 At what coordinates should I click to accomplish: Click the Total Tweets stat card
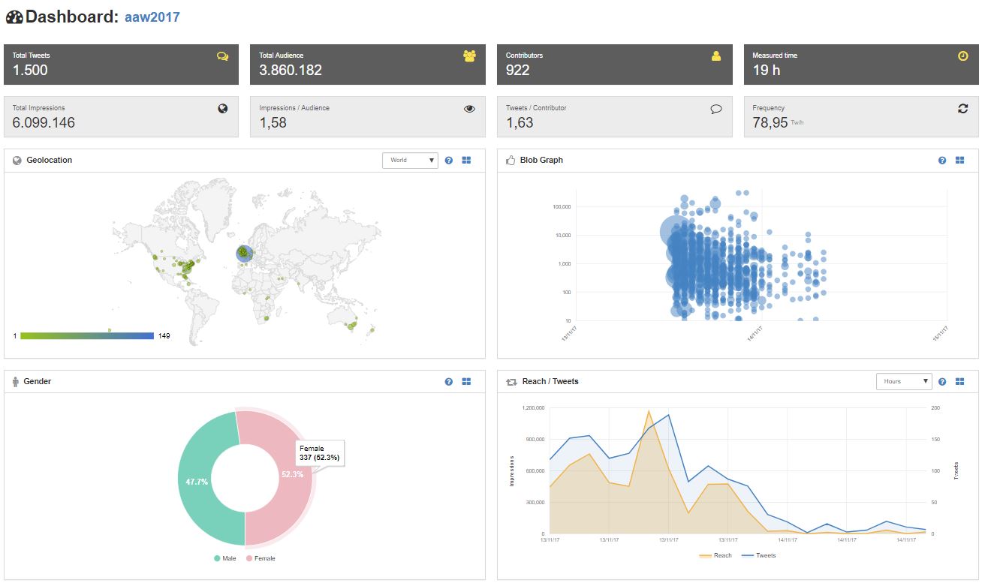(x=121, y=64)
